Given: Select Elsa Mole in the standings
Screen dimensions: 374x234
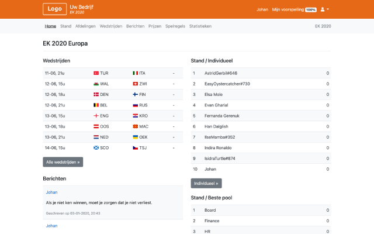Looking at the screenshot, I should (x=213, y=94).
